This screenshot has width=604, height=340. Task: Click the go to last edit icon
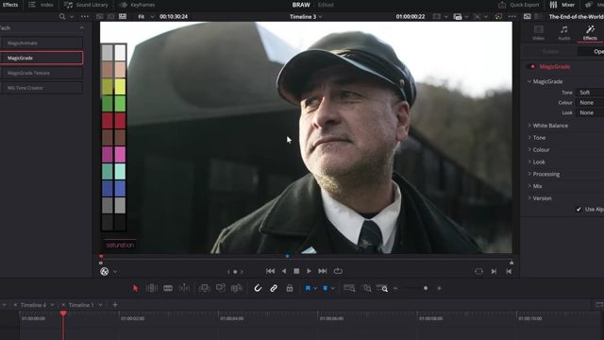pyautogui.click(x=509, y=271)
